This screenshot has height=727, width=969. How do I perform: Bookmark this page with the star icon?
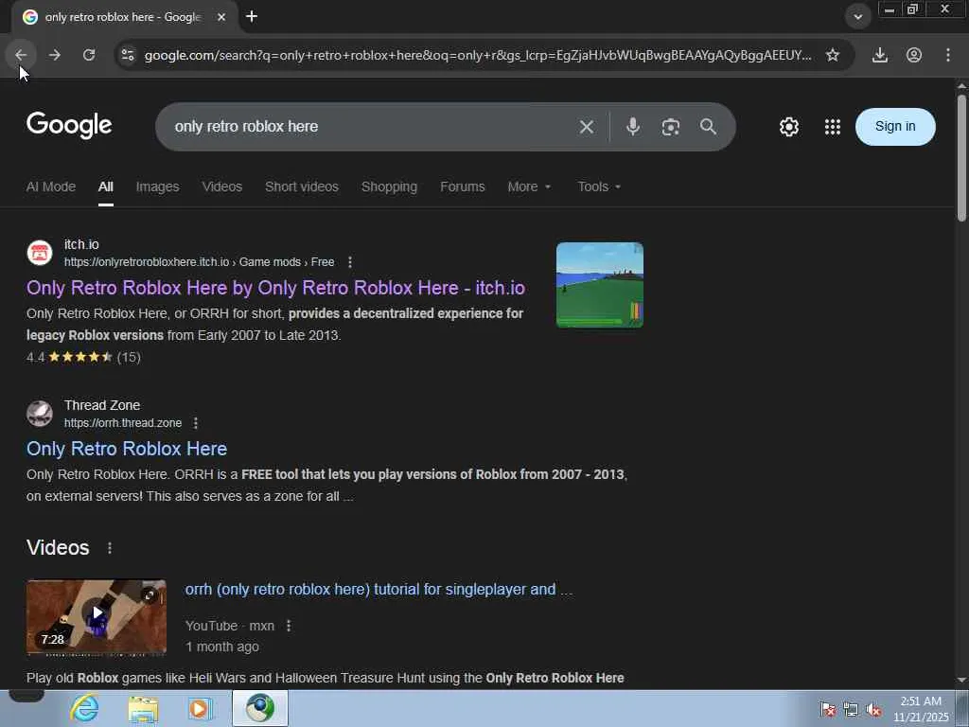833,55
